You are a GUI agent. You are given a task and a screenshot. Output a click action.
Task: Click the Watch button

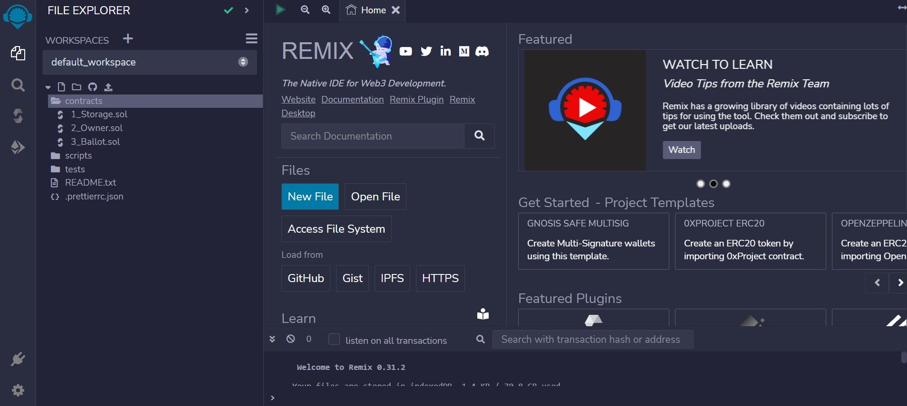682,150
